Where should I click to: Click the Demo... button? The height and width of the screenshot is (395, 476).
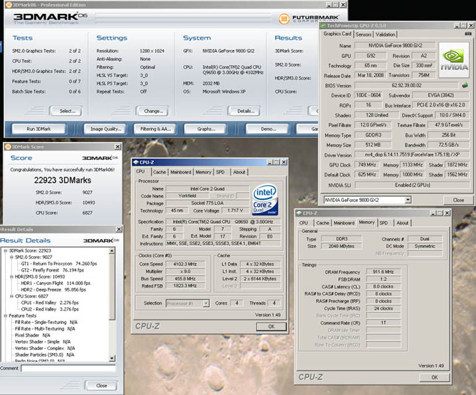point(268,129)
